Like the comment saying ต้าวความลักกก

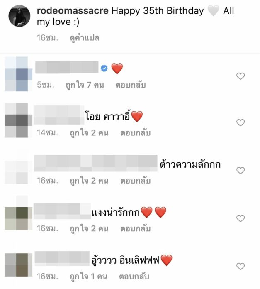click(x=241, y=171)
